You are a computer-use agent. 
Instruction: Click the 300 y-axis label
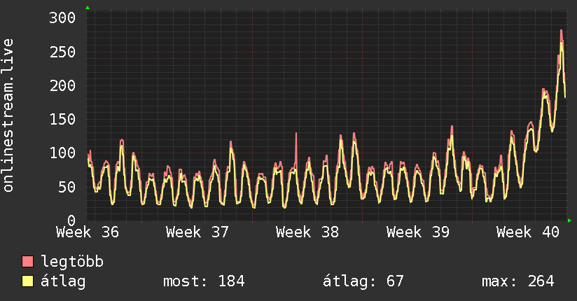(x=62, y=17)
